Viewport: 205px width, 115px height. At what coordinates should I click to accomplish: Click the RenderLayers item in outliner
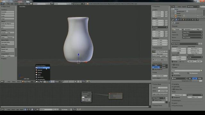tap(180, 11)
